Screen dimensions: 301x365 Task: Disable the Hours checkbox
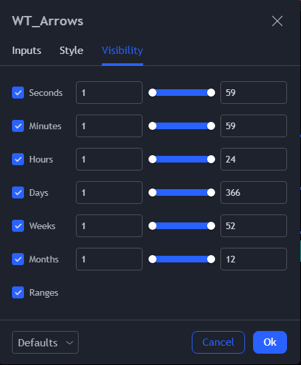click(x=18, y=159)
